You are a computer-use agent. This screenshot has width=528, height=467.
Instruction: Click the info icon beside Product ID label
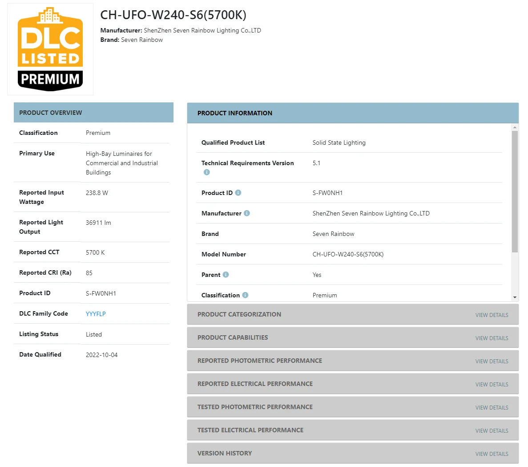[238, 193]
